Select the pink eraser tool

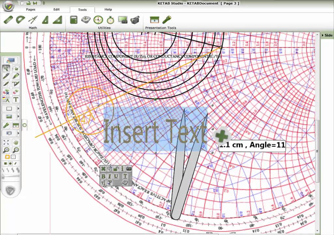point(16,92)
